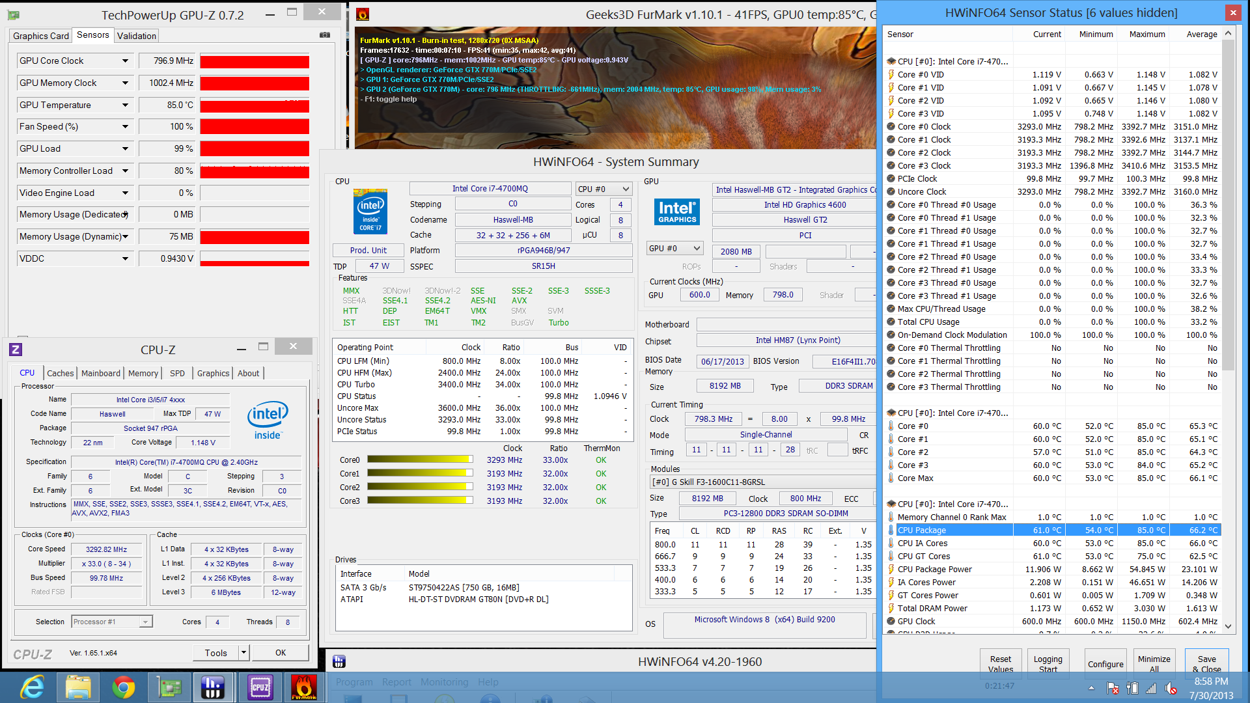Click the lightning icon beside Core #0 VID

891,74
